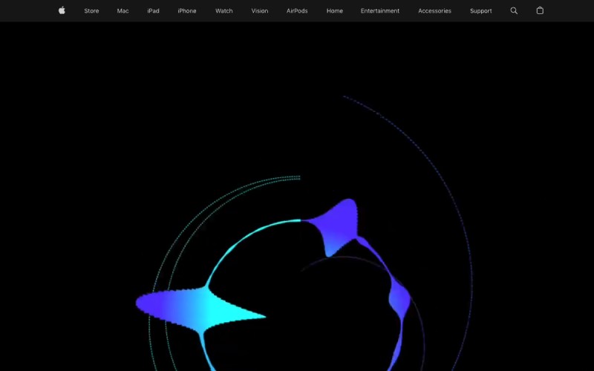Viewport: 594px width, 371px height.
Task: Open the Vision menu item
Action: (x=259, y=11)
